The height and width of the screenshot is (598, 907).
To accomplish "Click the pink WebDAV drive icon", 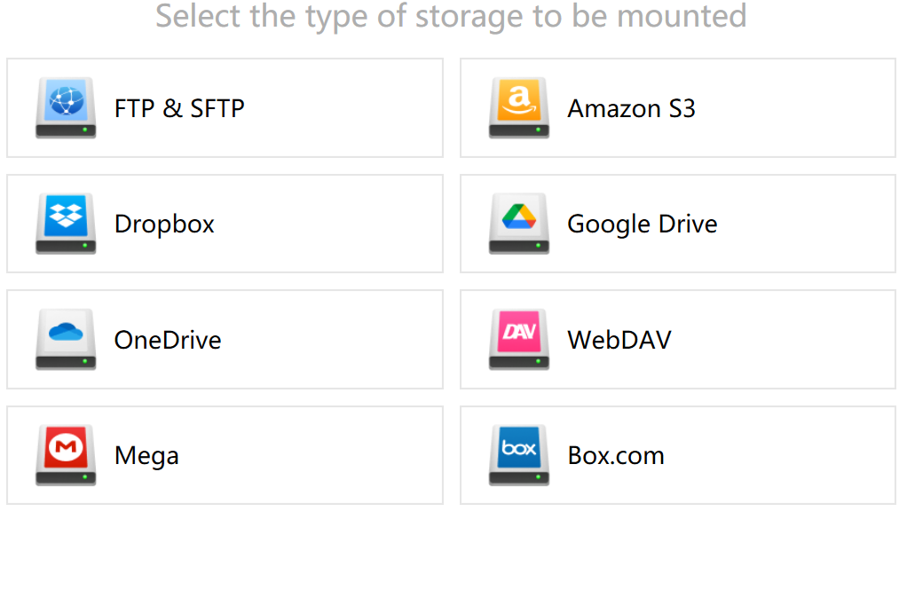I will click(519, 339).
